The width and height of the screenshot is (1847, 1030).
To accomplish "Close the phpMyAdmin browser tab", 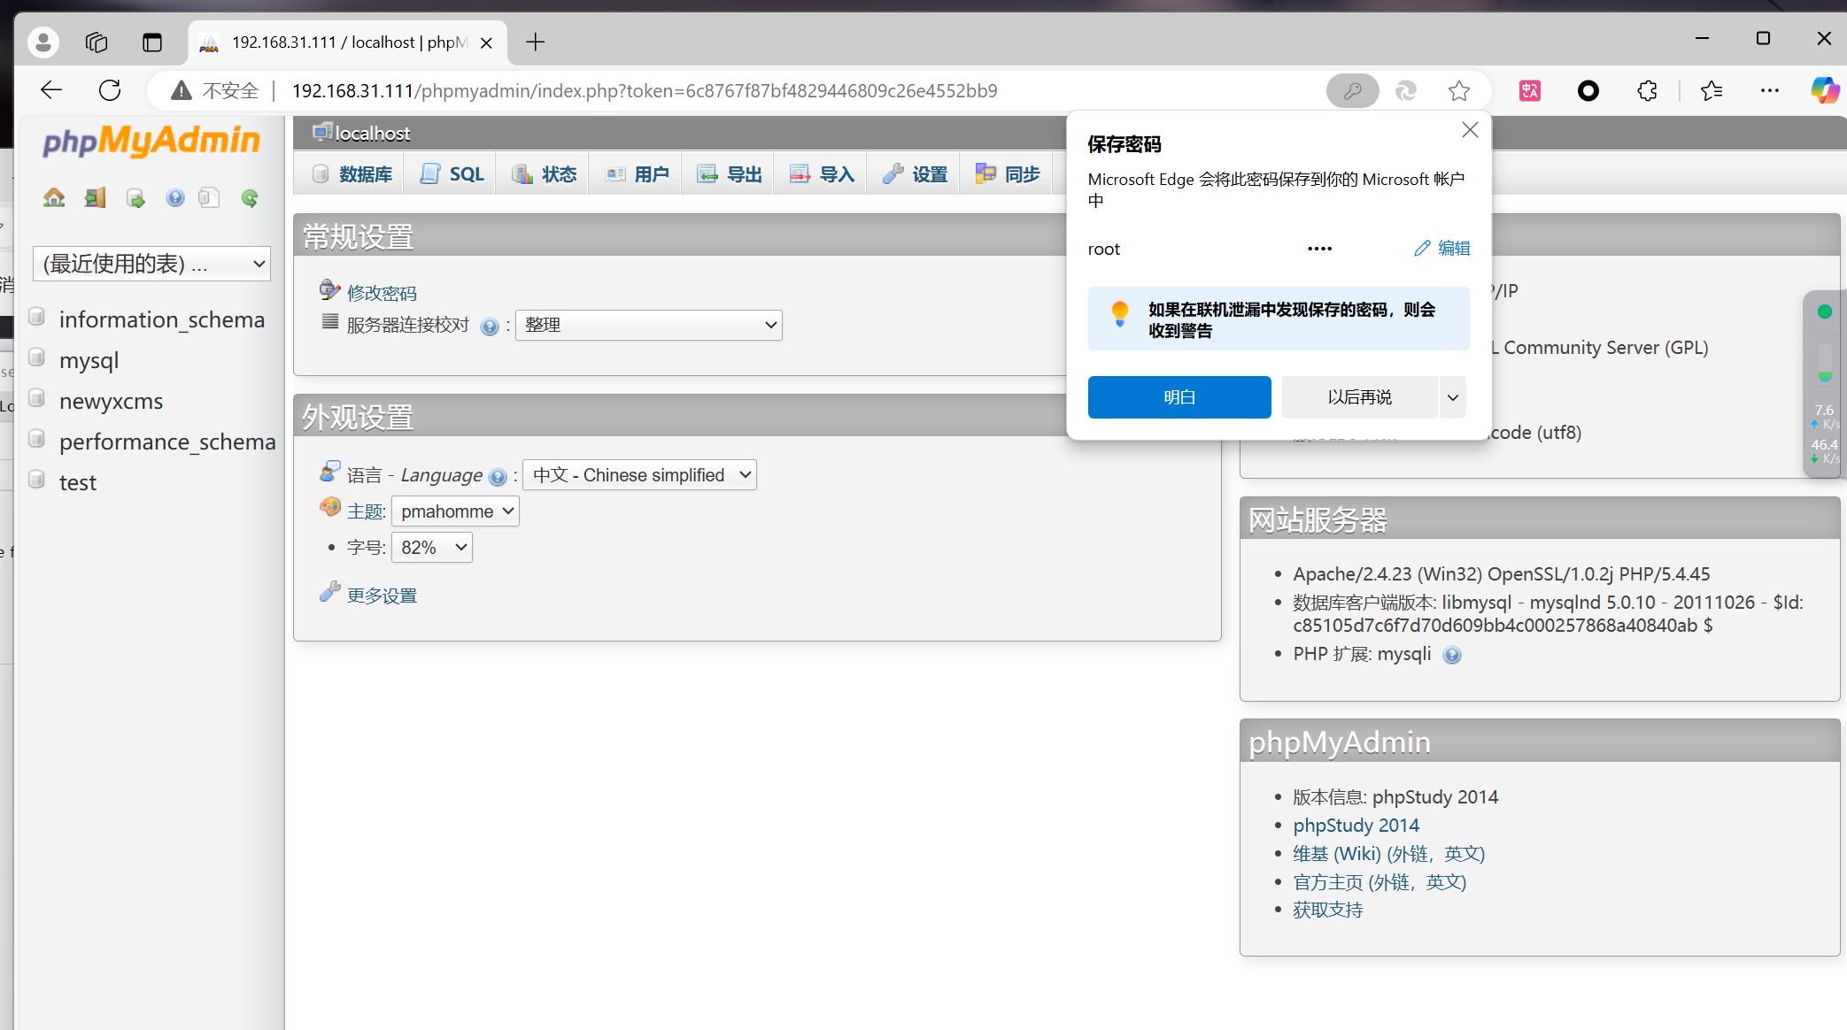I will pos(485,42).
